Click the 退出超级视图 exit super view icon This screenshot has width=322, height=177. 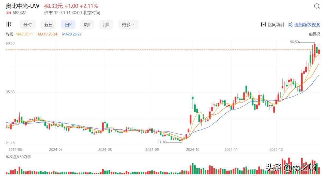click(x=290, y=25)
